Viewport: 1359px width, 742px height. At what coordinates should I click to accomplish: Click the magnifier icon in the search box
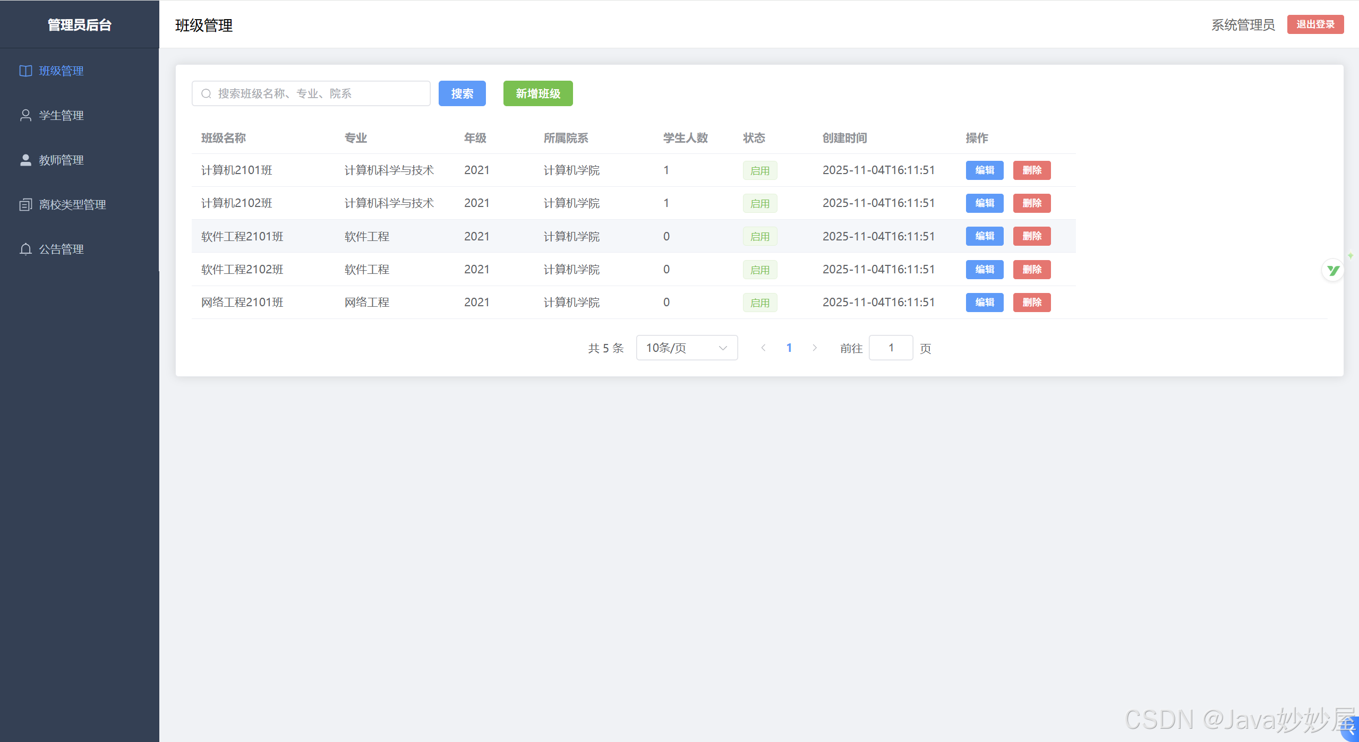(x=206, y=94)
